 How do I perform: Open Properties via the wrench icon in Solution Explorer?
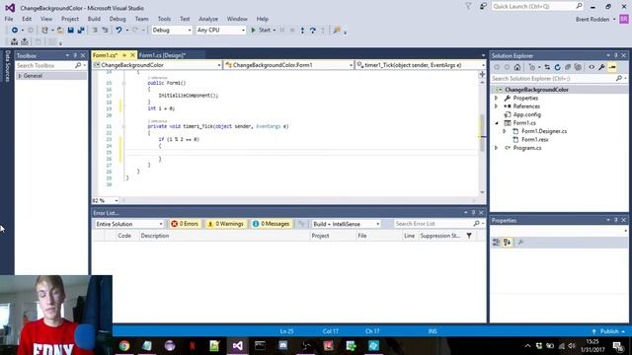[x=601, y=67]
